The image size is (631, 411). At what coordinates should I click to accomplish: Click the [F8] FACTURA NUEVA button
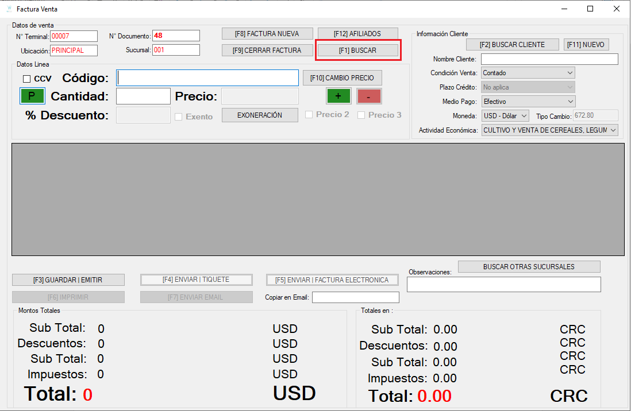[x=267, y=34]
